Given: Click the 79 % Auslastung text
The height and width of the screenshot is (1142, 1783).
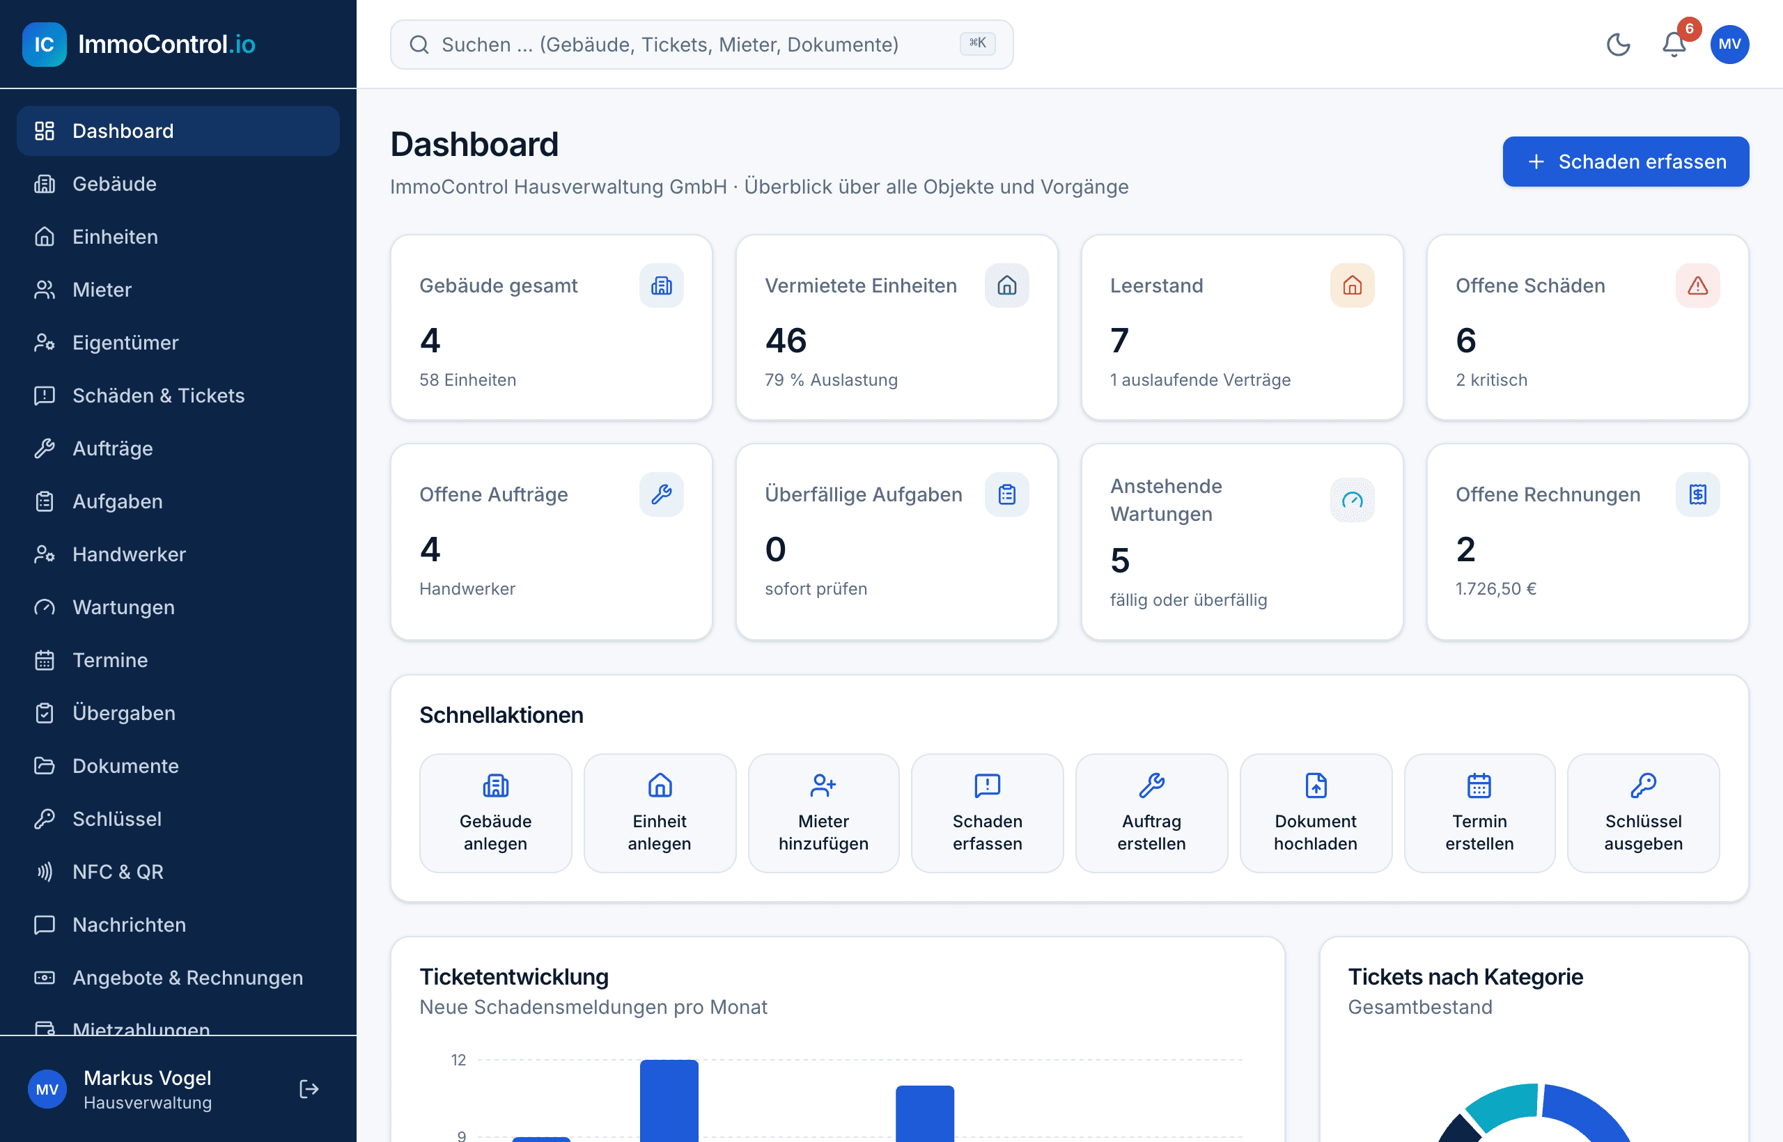Looking at the screenshot, I should tap(832, 380).
